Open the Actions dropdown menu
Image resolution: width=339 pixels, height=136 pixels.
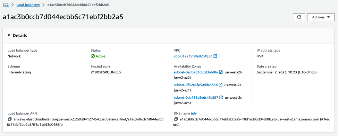[321, 17]
